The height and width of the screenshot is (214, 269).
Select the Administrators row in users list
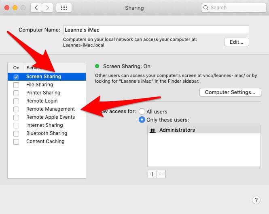[204, 130]
